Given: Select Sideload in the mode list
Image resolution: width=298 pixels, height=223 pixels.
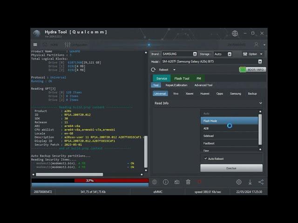Looking at the screenshot, I should click(x=229, y=136).
